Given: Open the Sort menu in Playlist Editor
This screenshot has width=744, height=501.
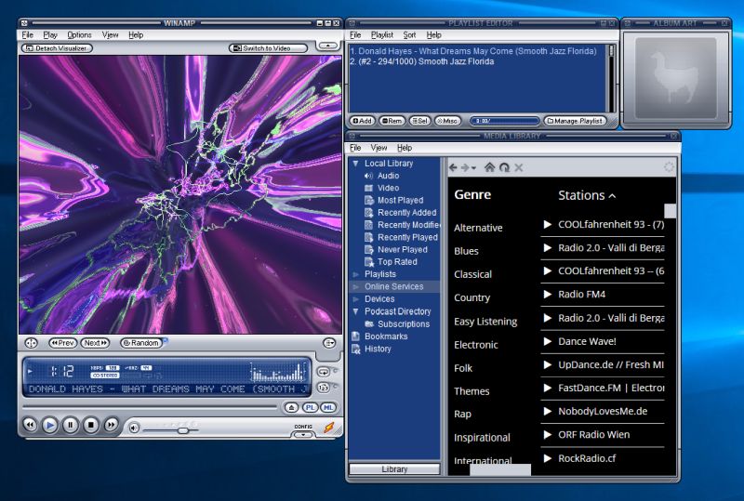Looking at the screenshot, I should coord(409,35).
